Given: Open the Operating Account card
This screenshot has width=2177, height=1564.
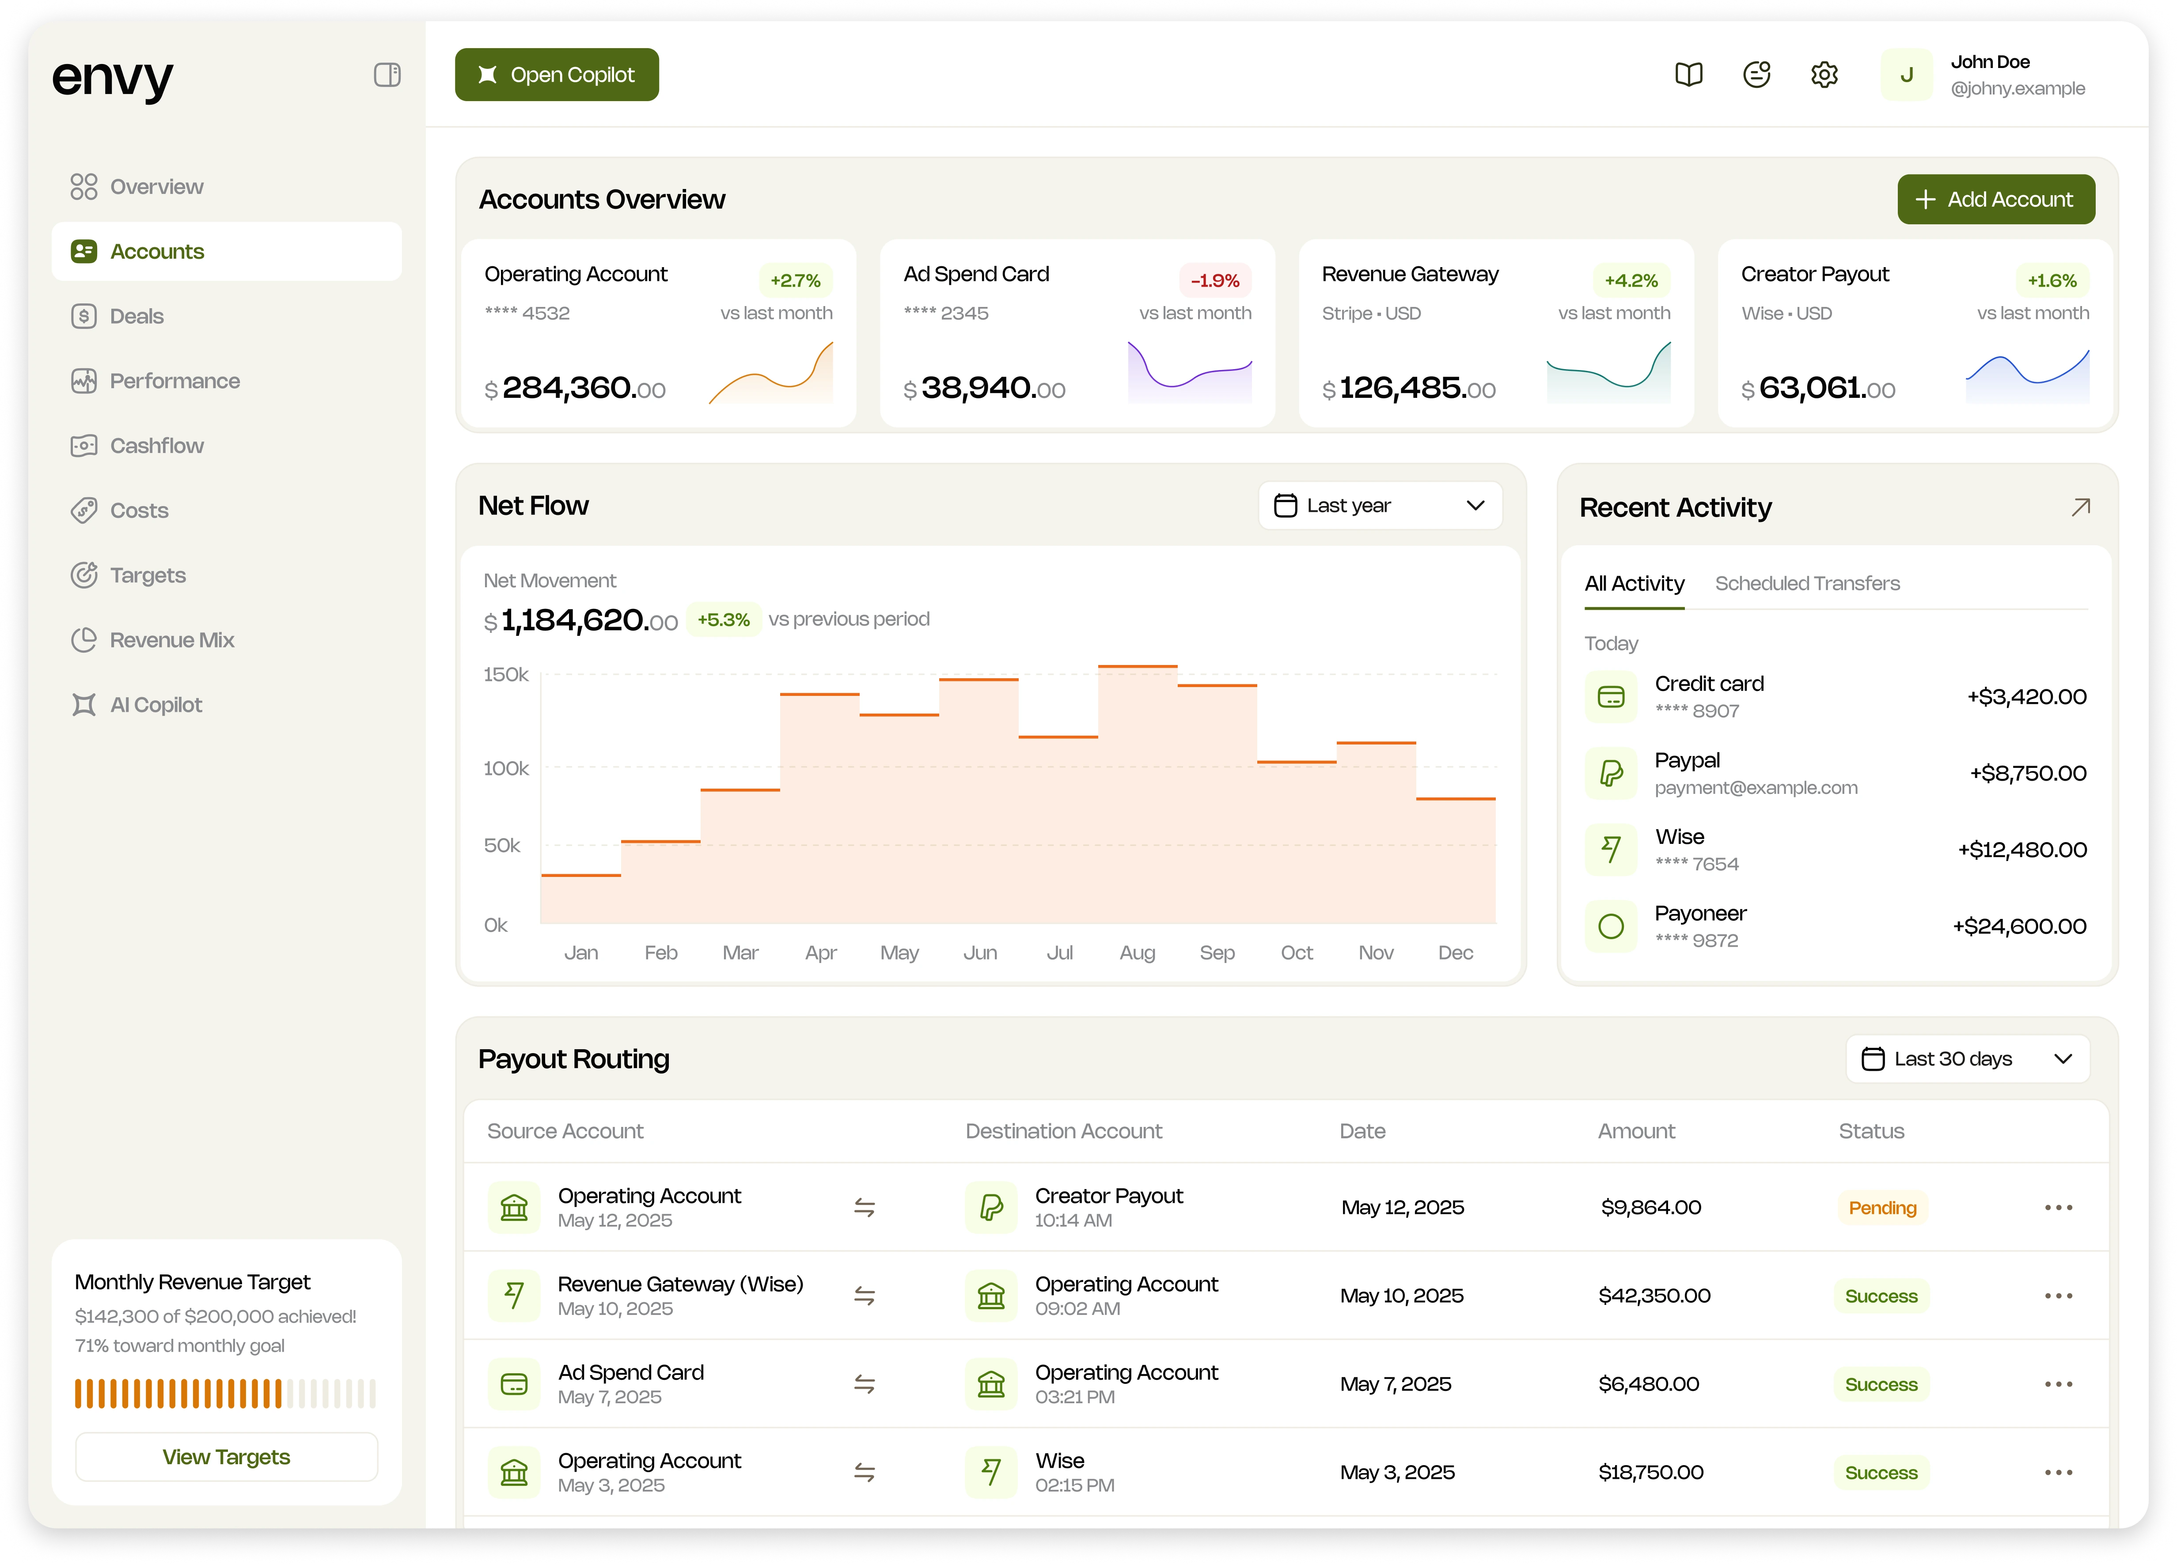Looking at the screenshot, I should (x=659, y=333).
